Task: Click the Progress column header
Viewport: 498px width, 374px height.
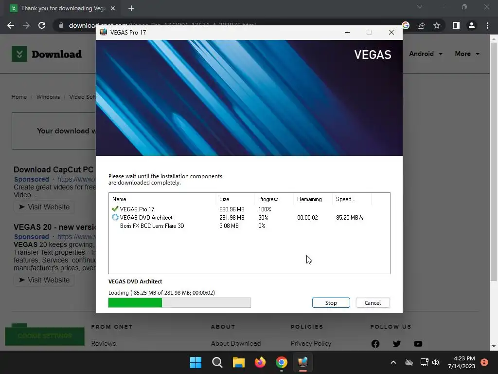Action: pyautogui.click(x=274, y=199)
